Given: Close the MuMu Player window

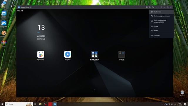Looking at the screenshot, I should [171, 7].
